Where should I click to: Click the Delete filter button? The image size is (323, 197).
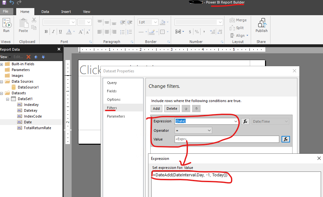coord(172,109)
